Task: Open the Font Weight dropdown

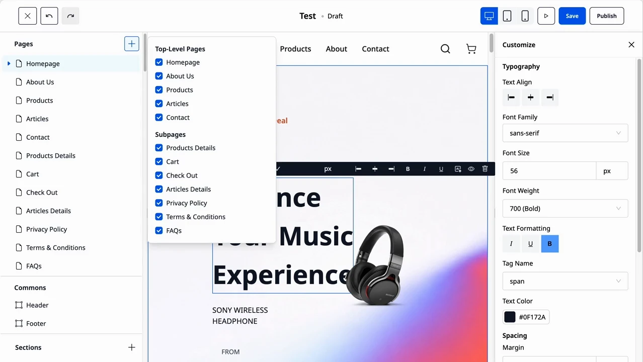Action: [x=565, y=209]
